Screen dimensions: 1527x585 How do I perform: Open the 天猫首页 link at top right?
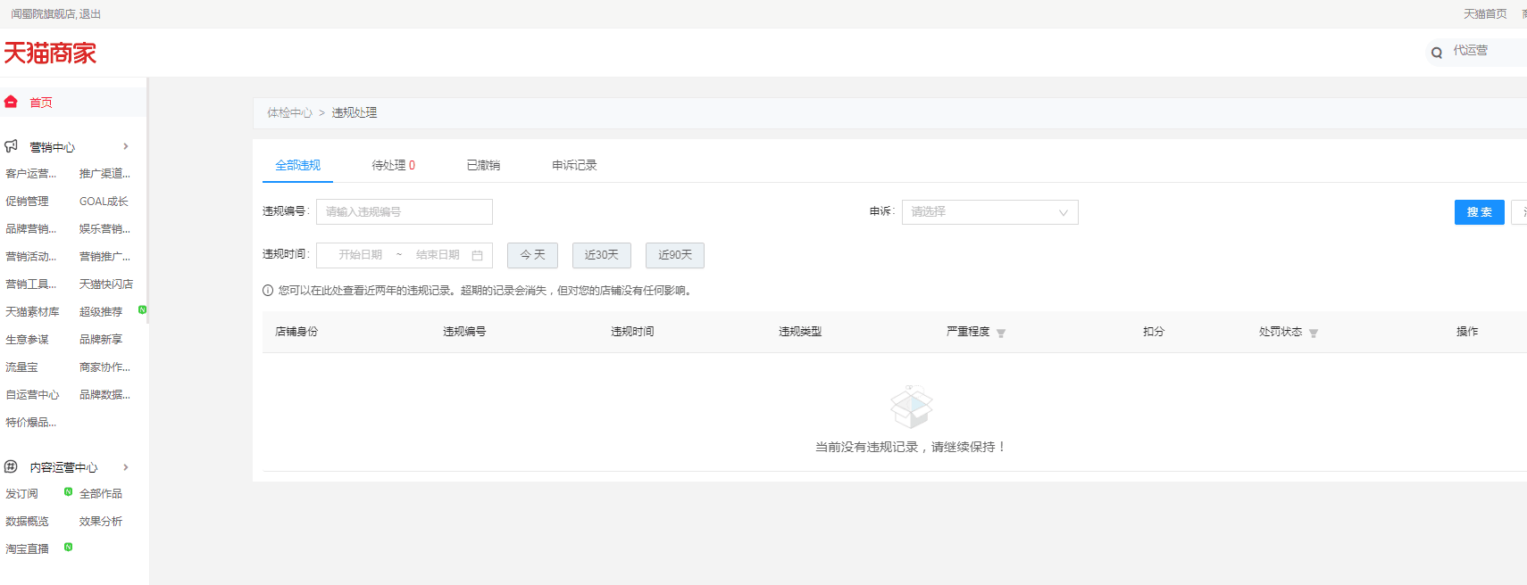pyautogui.click(x=1484, y=14)
